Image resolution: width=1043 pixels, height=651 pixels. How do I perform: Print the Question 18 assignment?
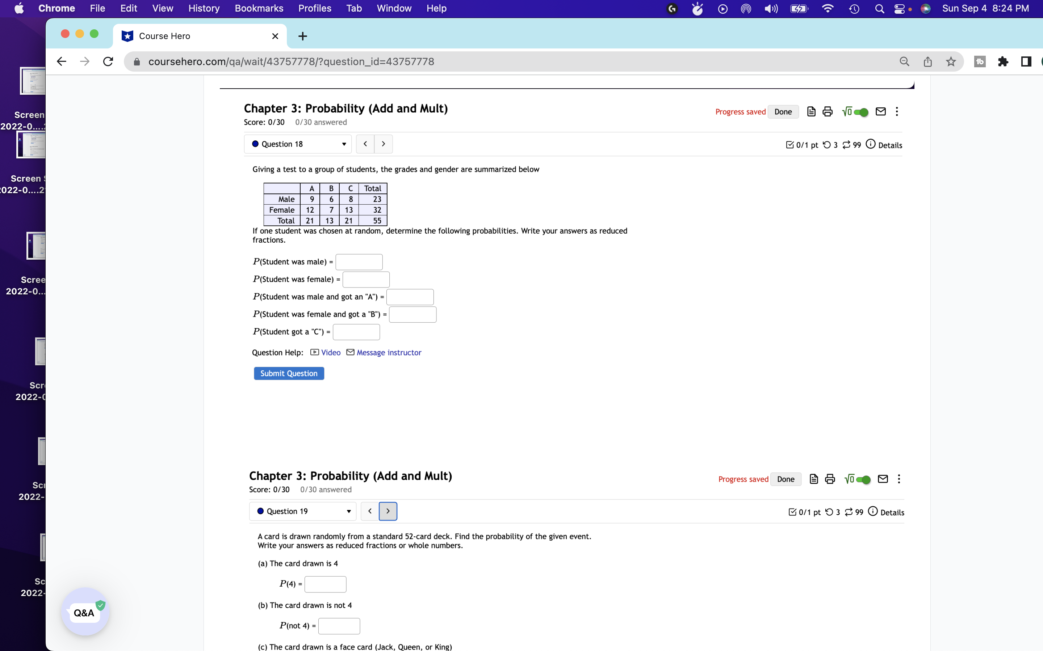[827, 111]
